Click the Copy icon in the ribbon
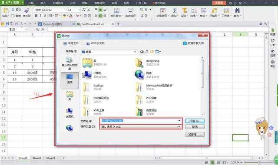Image resolution: width=278 pixels, height=165 pixels. click(13, 16)
